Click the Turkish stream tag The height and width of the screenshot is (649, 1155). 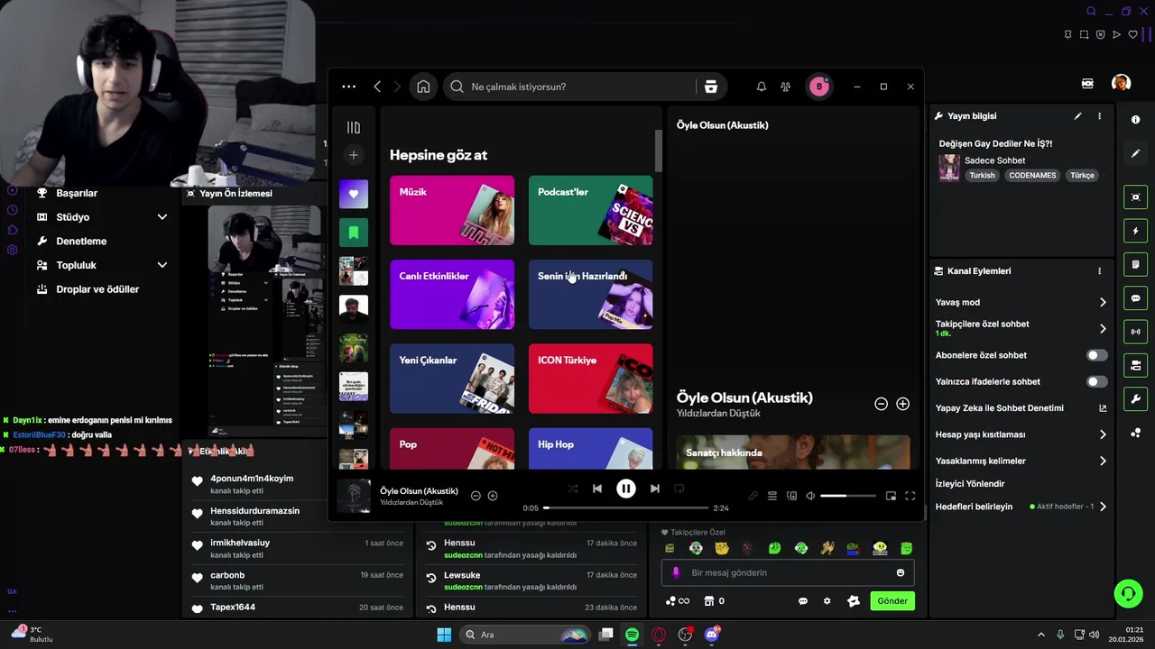pyautogui.click(x=982, y=176)
